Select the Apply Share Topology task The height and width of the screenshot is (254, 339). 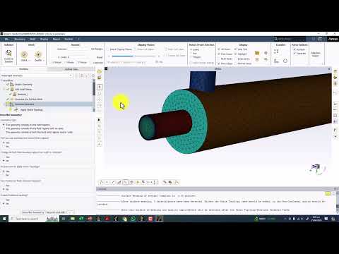pyautogui.click(x=31, y=109)
